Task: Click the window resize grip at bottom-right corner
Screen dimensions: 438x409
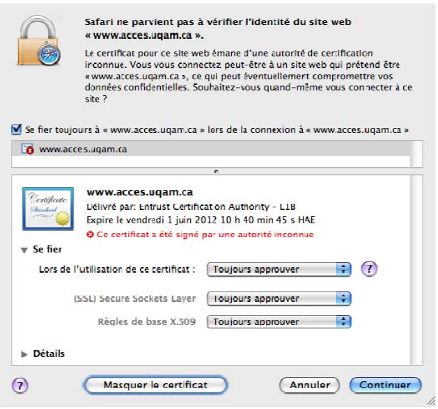Action: pyautogui.click(x=430, y=402)
